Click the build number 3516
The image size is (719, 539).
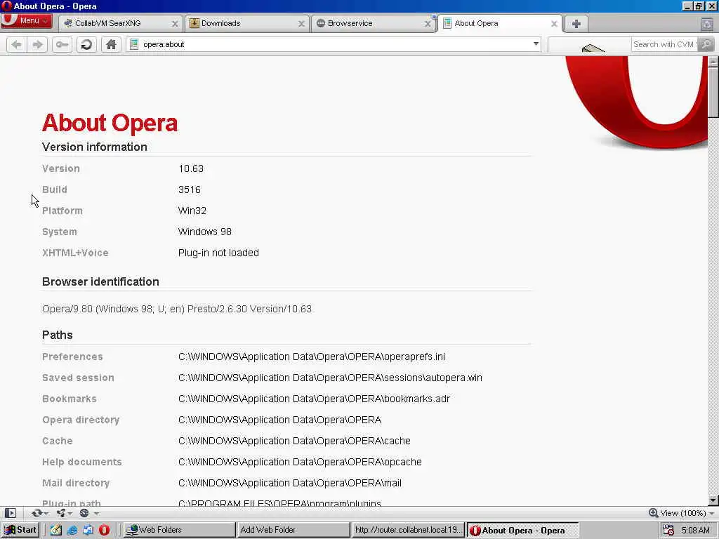click(x=190, y=189)
